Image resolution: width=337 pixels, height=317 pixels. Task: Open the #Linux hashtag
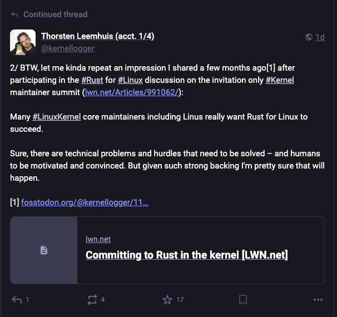pos(130,80)
